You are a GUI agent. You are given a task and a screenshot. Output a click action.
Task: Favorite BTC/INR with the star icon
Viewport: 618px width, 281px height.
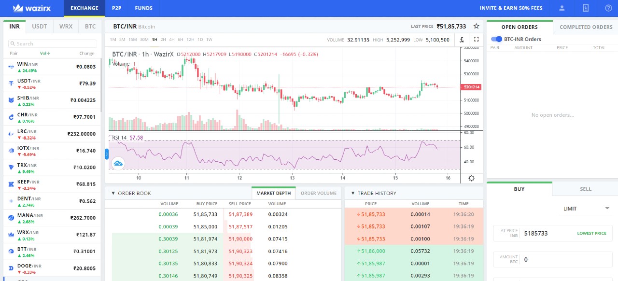pos(477,27)
